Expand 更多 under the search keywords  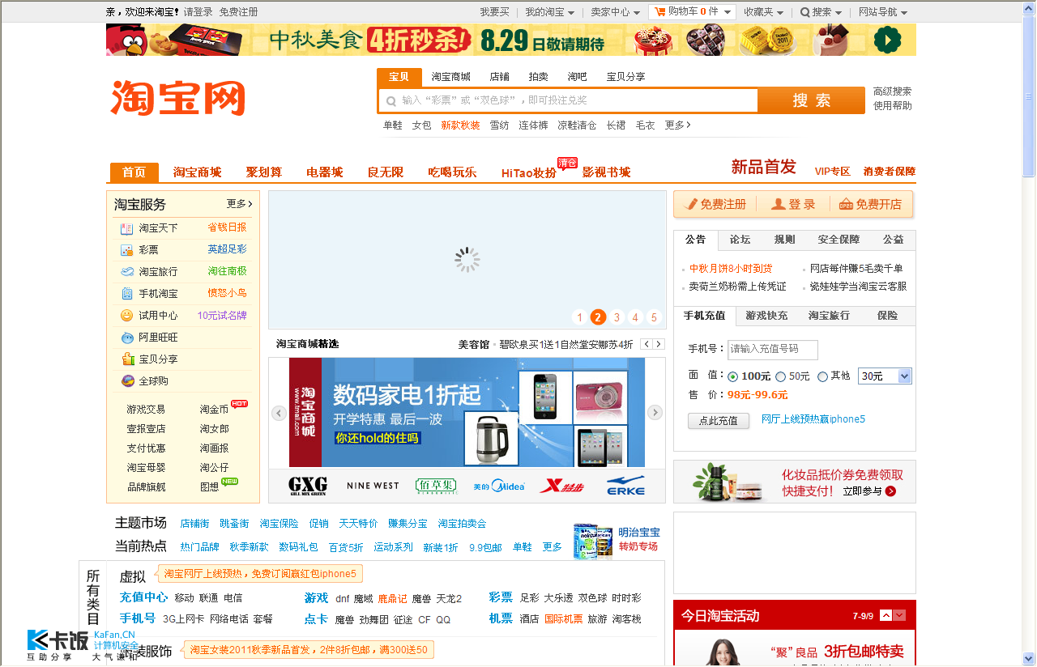[x=677, y=125]
